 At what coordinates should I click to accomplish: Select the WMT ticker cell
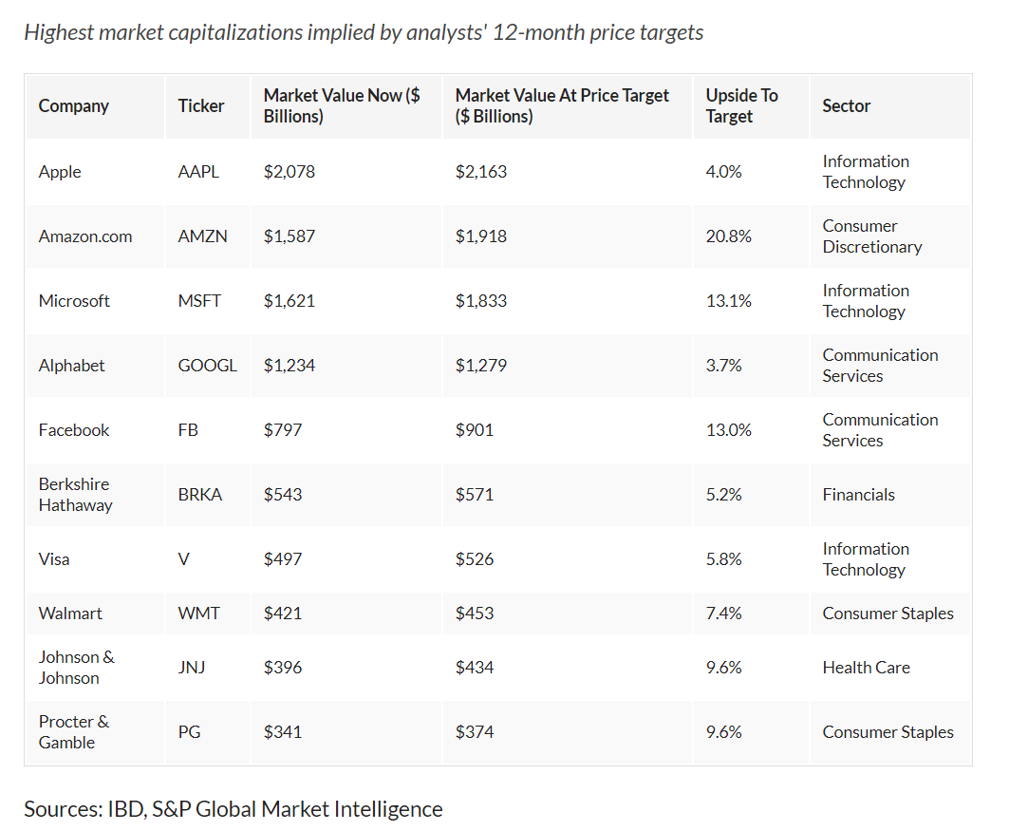pyautogui.click(x=199, y=614)
